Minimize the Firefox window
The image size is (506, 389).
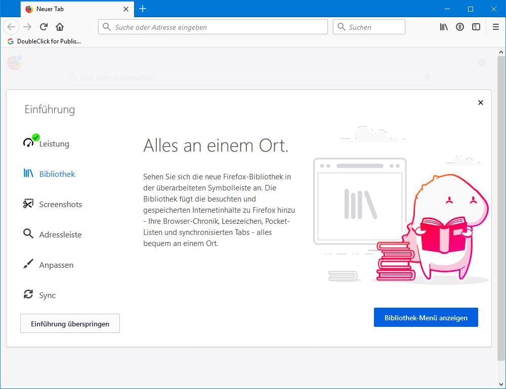[447, 9]
